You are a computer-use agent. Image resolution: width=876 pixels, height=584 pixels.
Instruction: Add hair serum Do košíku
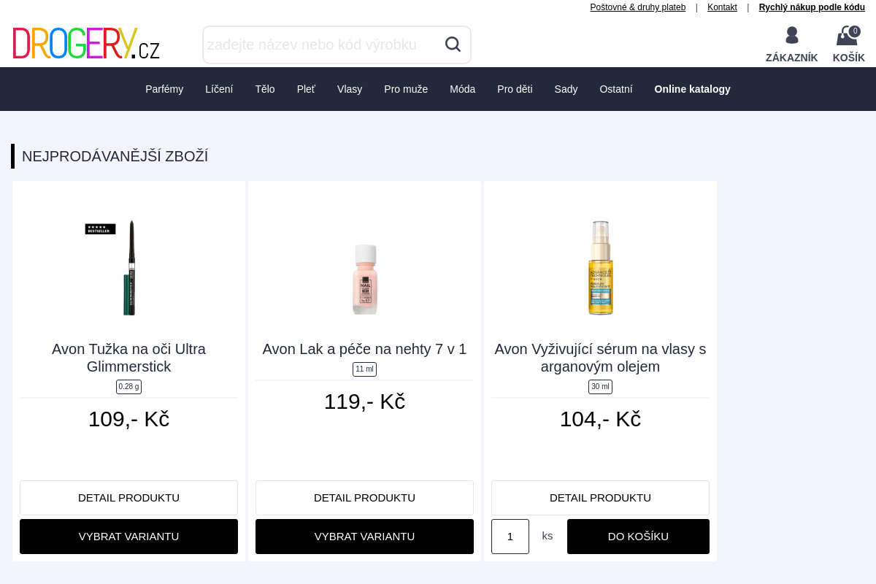pyautogui.click(x=638, y=537)
